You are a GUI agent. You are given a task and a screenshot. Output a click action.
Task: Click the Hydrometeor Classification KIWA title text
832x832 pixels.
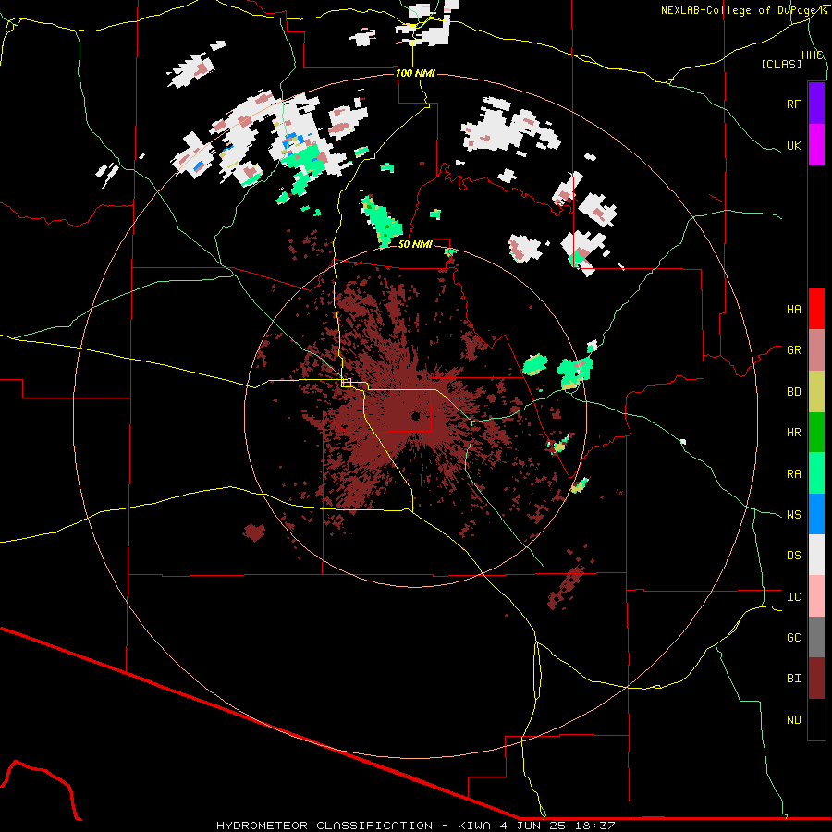[415, 826]
